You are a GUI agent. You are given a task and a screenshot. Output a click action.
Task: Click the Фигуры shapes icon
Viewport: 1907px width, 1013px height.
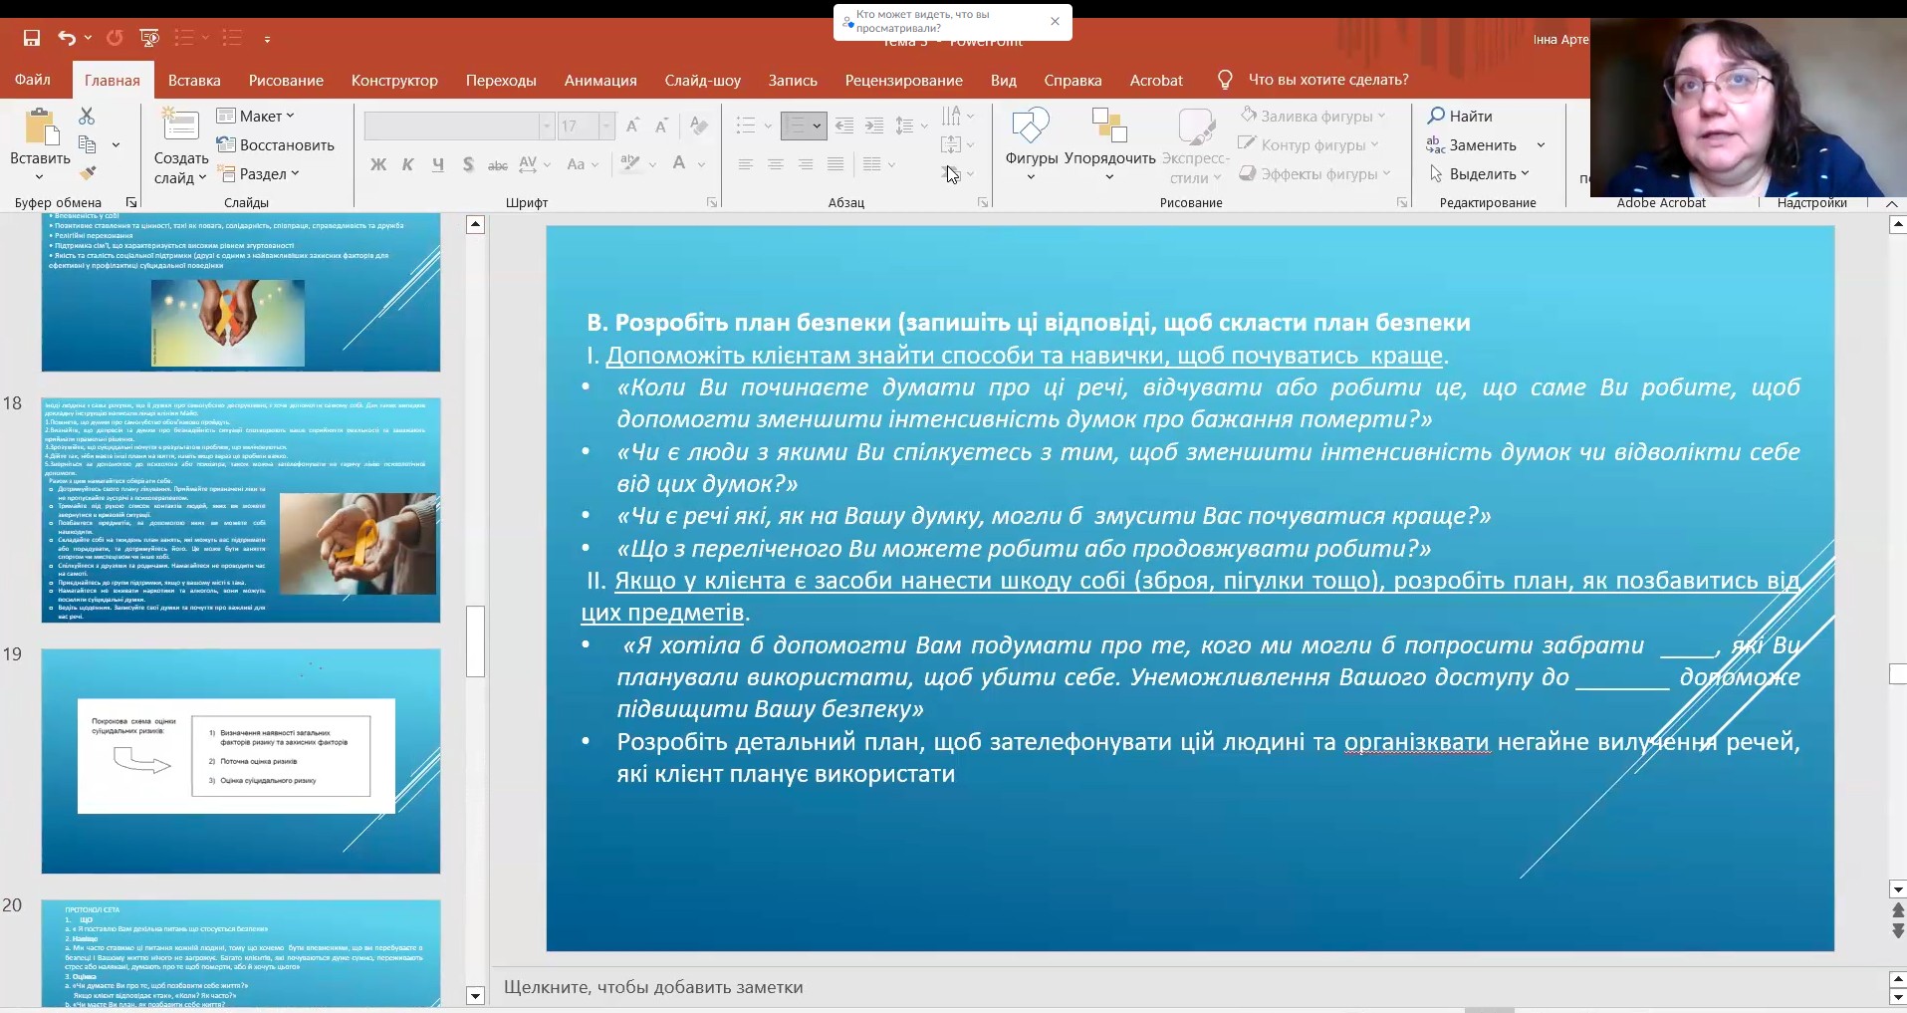1031,127
